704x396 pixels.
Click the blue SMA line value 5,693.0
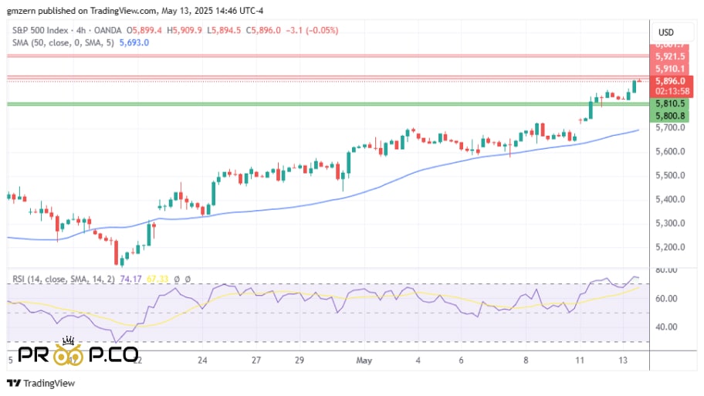pyautogui.click(x=134, y=42)
